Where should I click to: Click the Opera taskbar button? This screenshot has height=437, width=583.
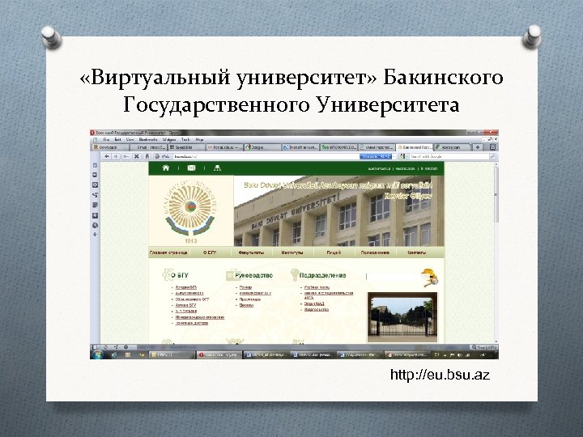[219, 355]
